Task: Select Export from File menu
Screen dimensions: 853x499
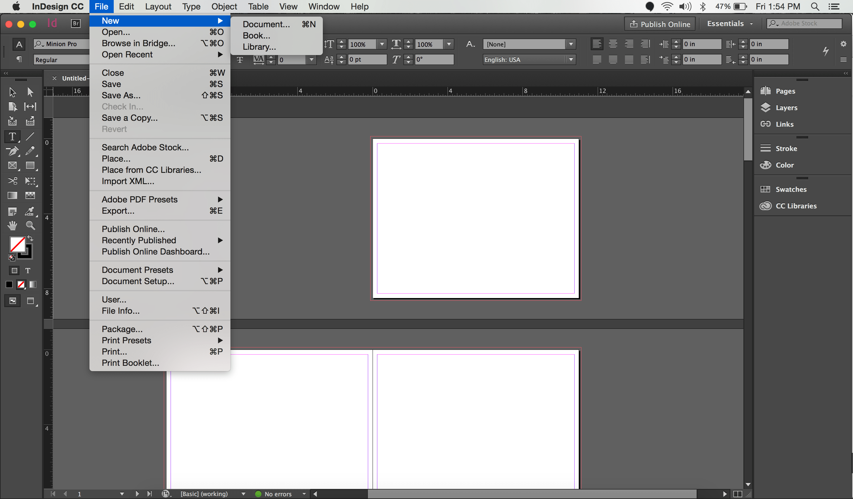Action: tap(118, 210)
